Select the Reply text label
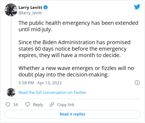The height and width of the screenshot is (123, 145). coord(38,105)
